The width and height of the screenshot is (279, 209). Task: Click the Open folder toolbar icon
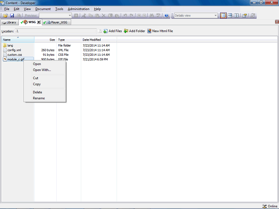(5, 16)
